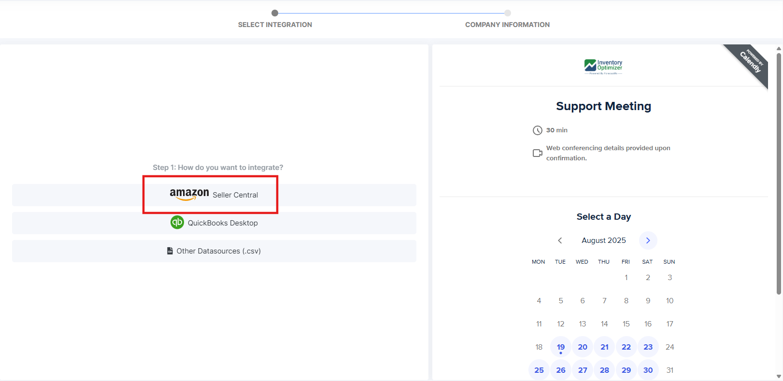Select August 27 on the calendar
Image resolution: width=783 pixels, height=381 pixels.
pos(583,370)
